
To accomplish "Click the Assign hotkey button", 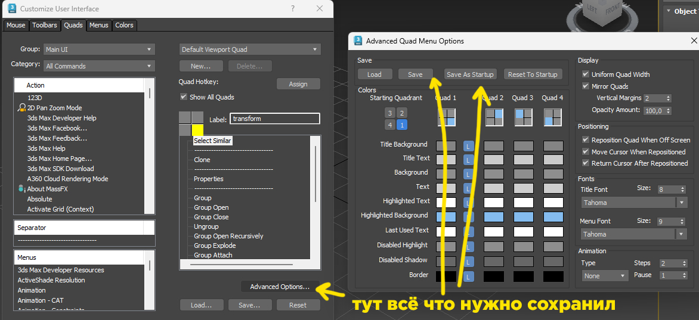I will coord(298,84).
